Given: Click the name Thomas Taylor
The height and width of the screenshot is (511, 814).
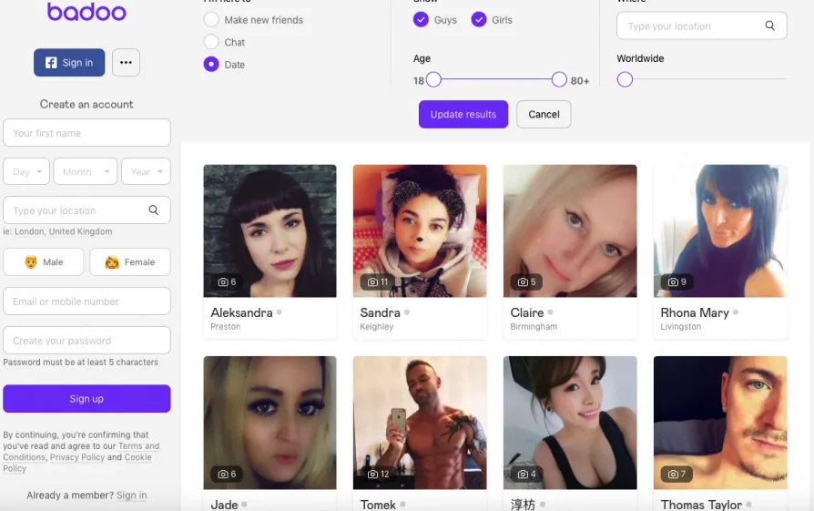Looking at the screenshot, I should pyautogui.click(x=701, y=505).
